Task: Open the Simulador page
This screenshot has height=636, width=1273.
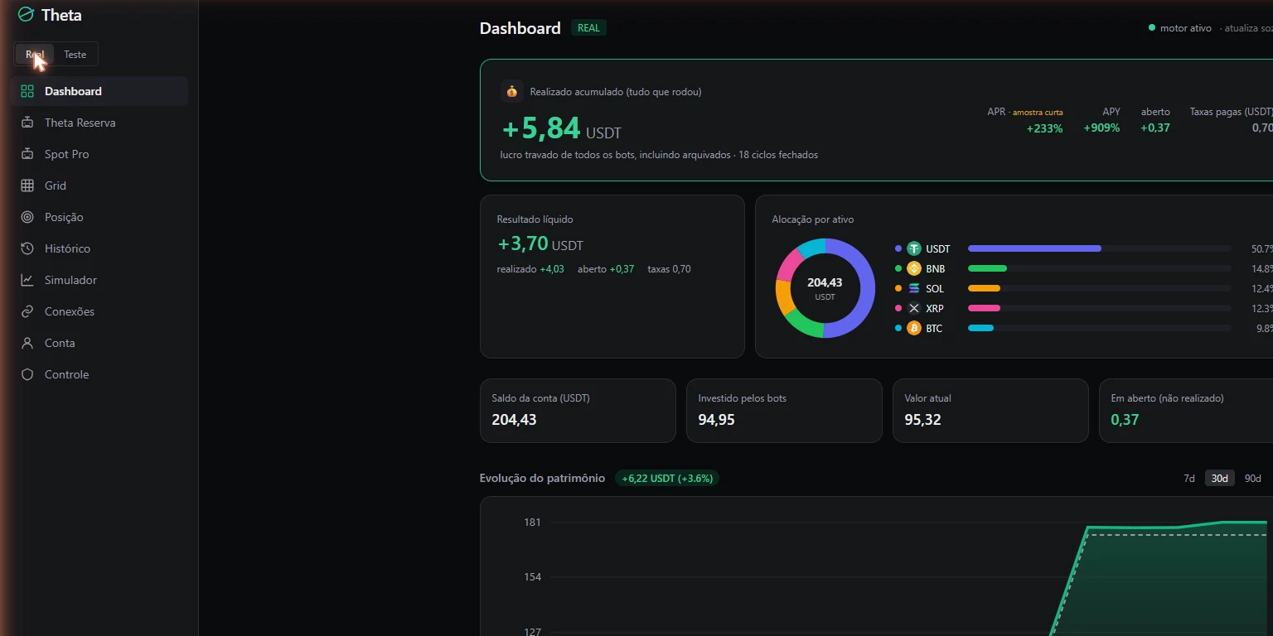Action: pyautogui.click(x=99, y=280)
